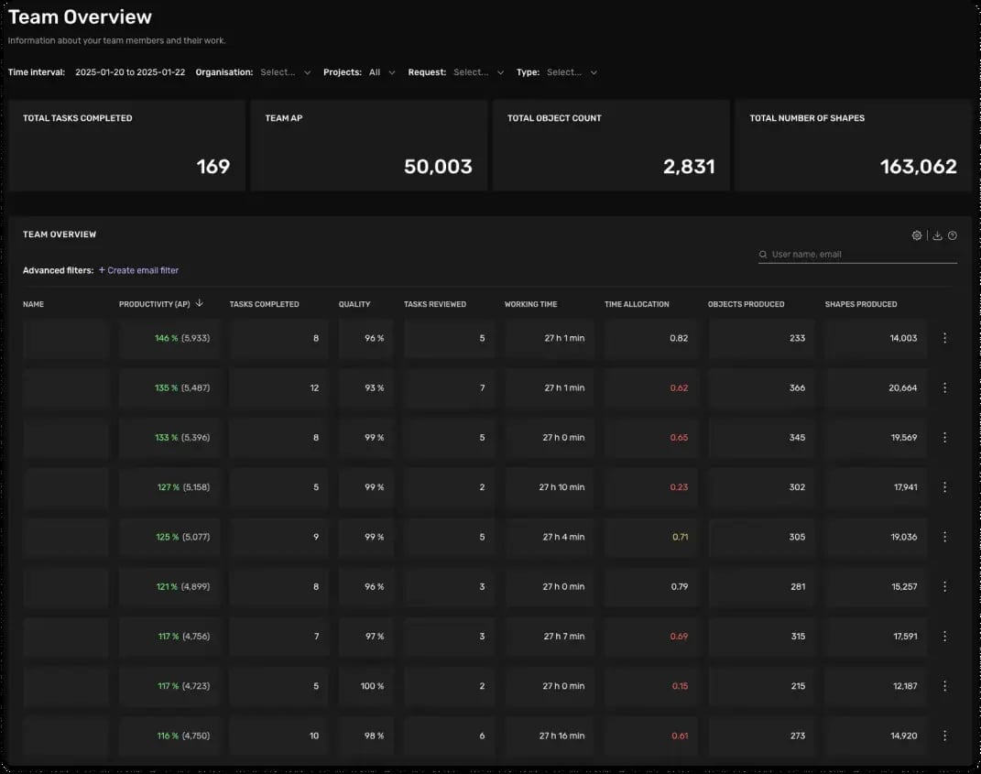Viewport: 981px width, 774px height.
Task: Sort by Quality column header
Action: (354, 304)
